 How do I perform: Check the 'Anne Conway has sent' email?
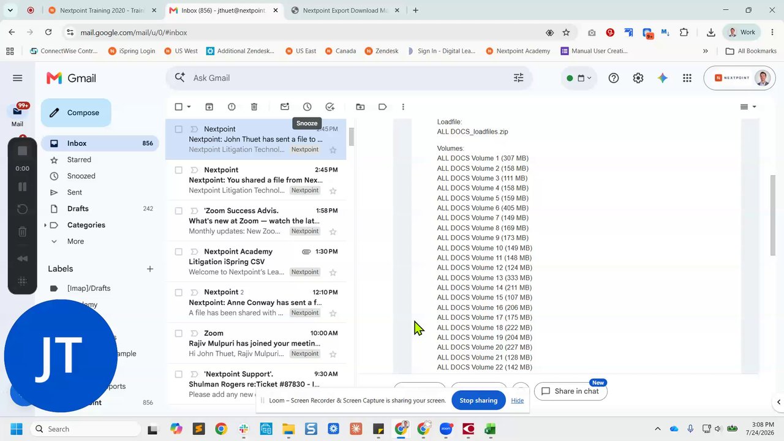pos(178,292)
